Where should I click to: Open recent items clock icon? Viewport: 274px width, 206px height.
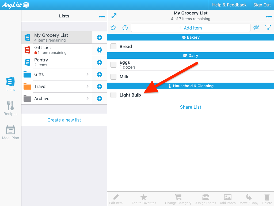pos(125,28)
